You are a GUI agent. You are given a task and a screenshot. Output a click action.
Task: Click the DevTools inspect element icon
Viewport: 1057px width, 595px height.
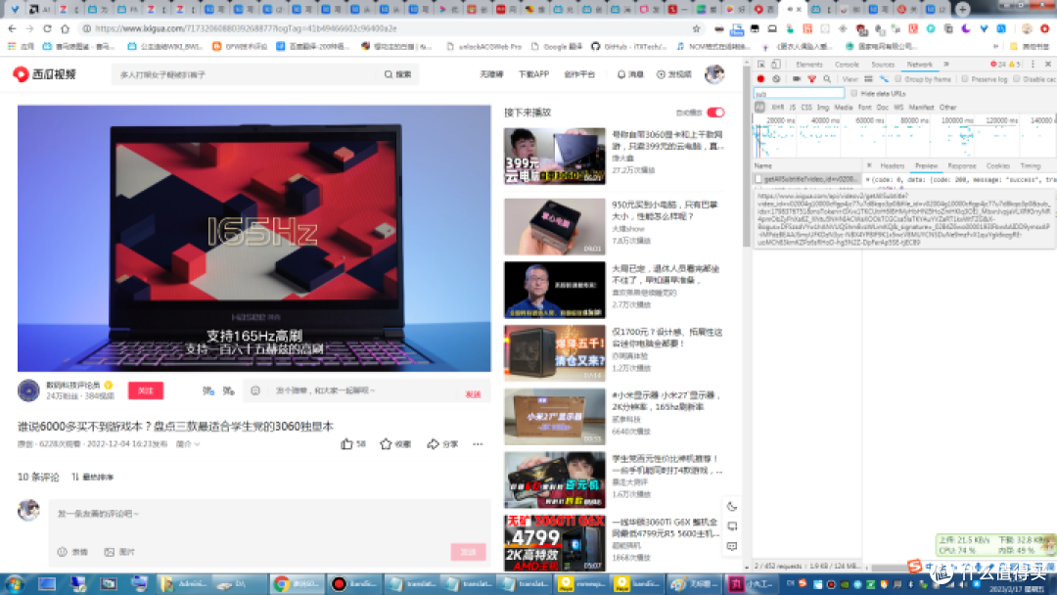(761, 64)
